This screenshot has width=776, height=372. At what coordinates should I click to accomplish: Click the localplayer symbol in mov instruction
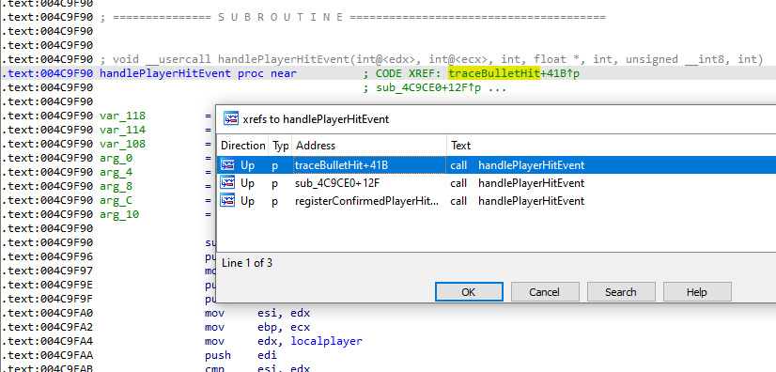tap(326, 341)
